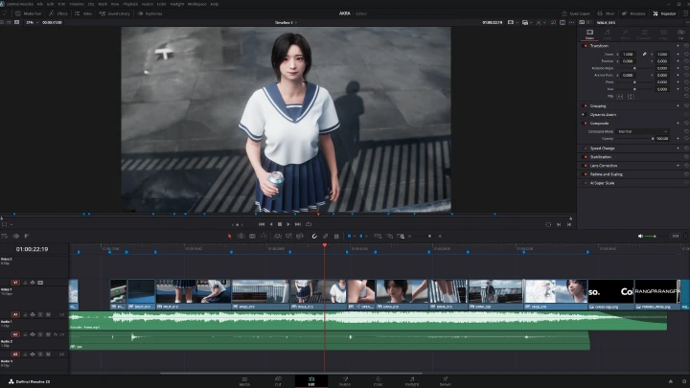The height and width of the screenshot is (388, 690).
Task: Switch to the Color page tab
Action: point(379,381)
